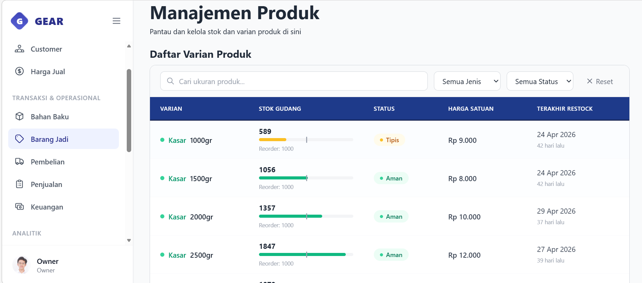Click the HARGA SATUAN column header
Viewport: 642px width, 283px height.
(x=471, y=109)
